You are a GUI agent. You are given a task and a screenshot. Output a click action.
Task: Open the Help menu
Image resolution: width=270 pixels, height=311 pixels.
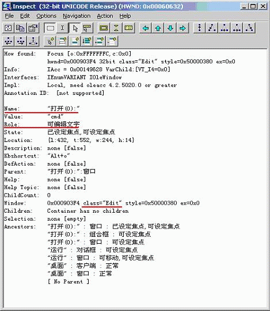[125, 16]
